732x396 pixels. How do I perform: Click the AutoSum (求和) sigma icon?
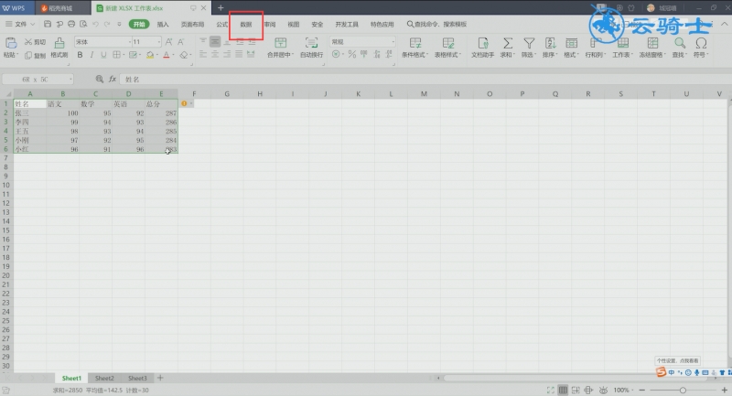tap(507, 43)
